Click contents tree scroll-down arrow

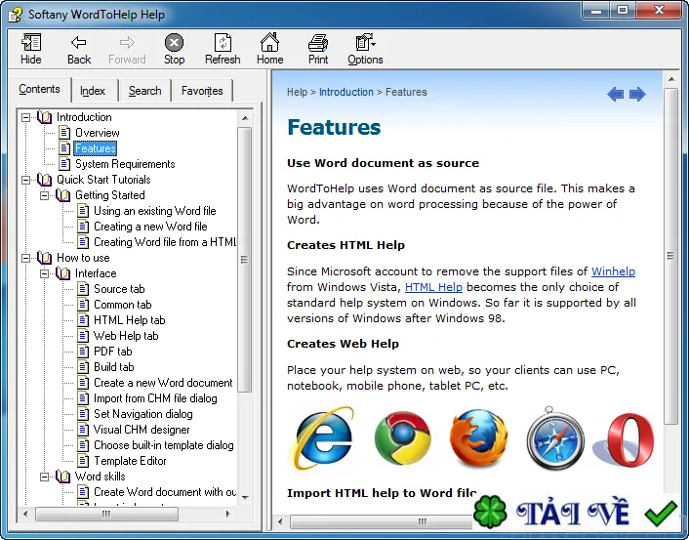pyautogui.click(x=245, y=497)
